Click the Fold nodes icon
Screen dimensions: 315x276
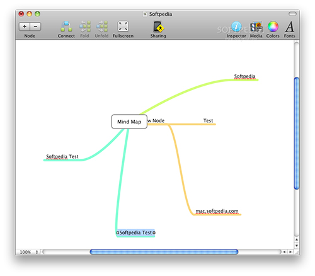85,26
